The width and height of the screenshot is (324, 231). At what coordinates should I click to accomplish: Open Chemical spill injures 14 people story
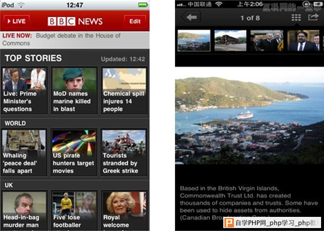(x=124, y=90)
